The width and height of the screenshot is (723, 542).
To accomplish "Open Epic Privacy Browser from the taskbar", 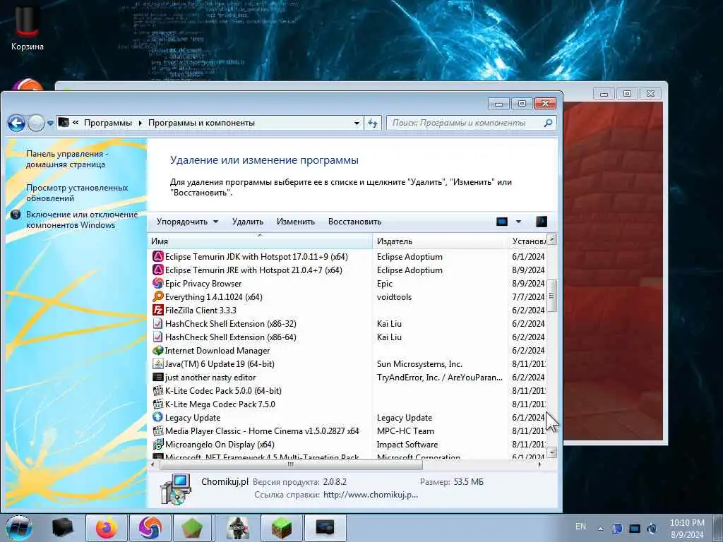I will click(x=150, y=528).
